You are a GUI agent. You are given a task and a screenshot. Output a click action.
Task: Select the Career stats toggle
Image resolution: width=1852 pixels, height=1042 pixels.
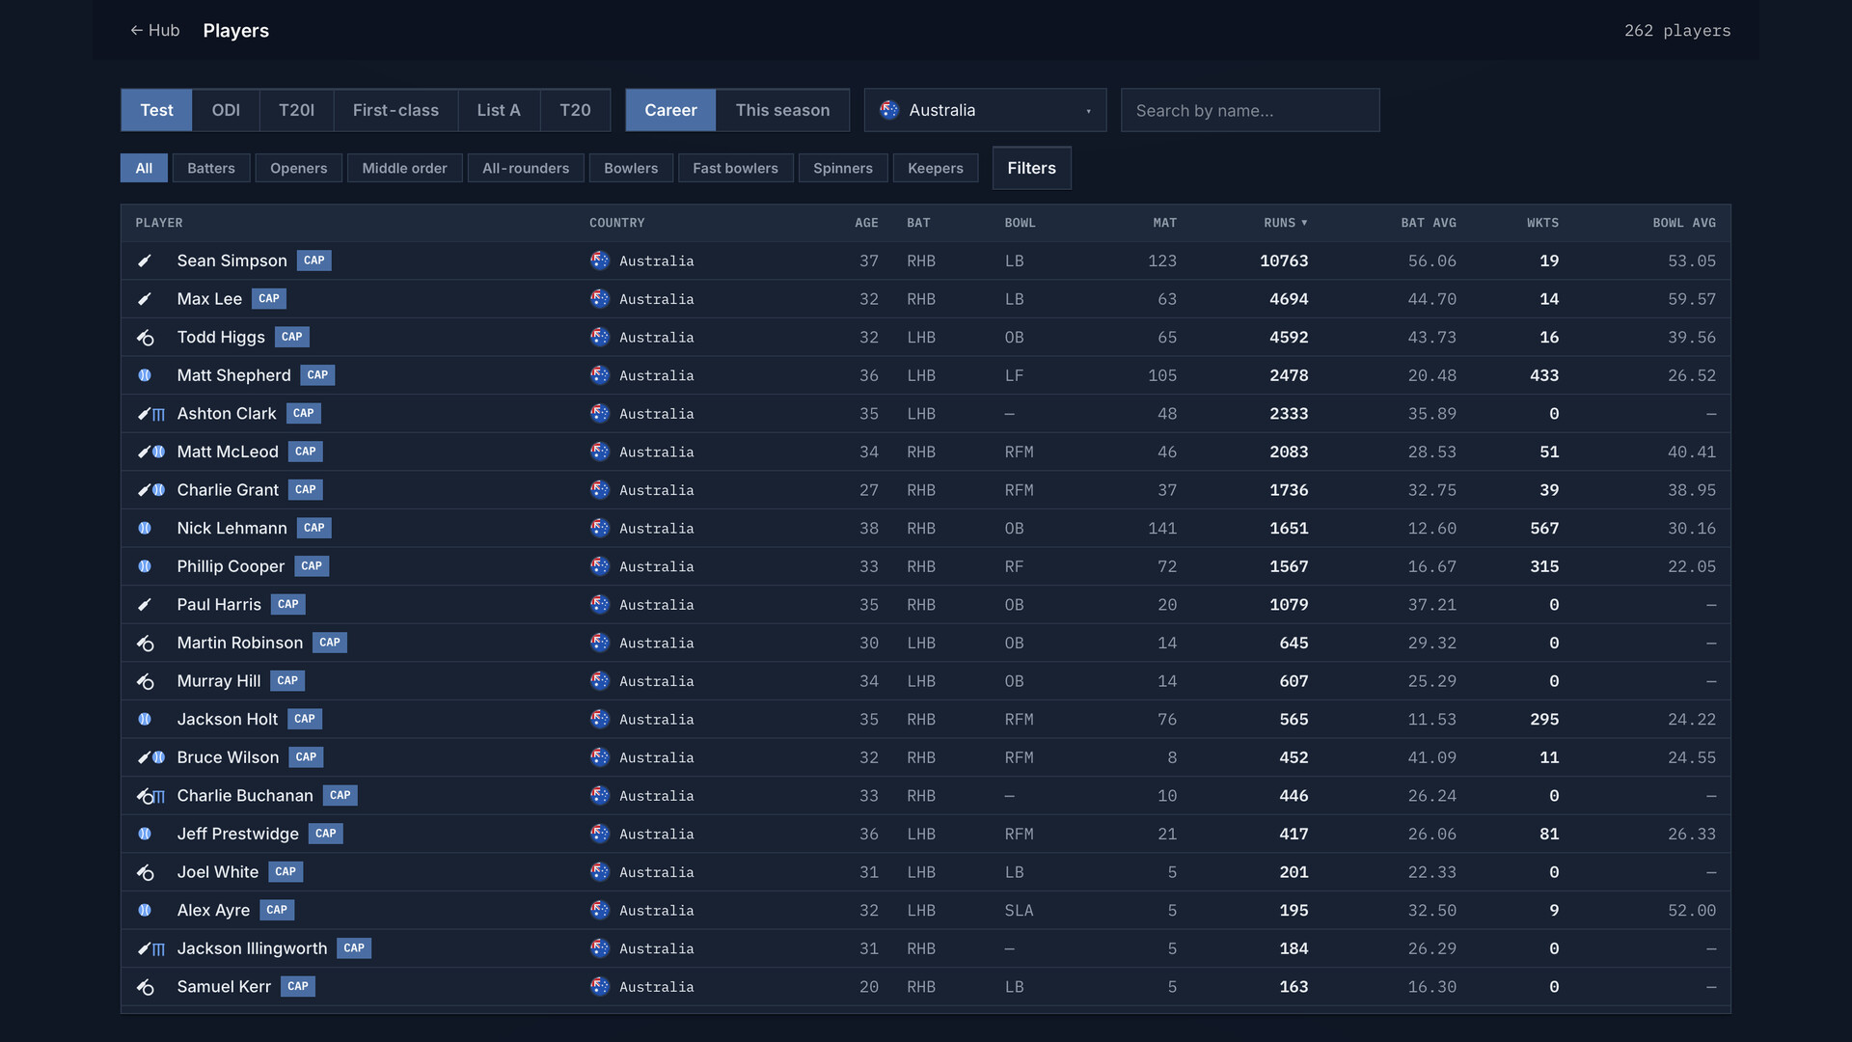point(670,110)
